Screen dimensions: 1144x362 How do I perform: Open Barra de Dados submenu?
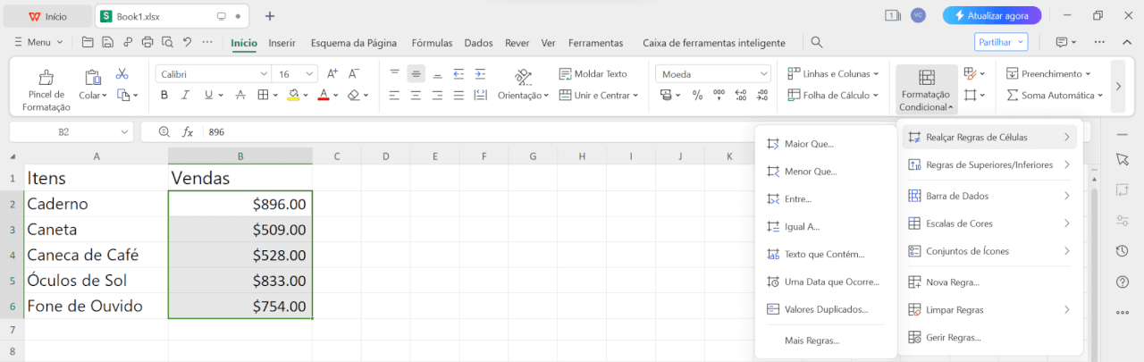tap(989, 196)
